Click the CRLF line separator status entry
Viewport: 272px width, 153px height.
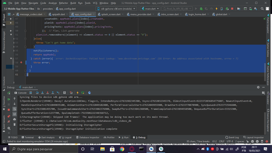tap(222, 142)
